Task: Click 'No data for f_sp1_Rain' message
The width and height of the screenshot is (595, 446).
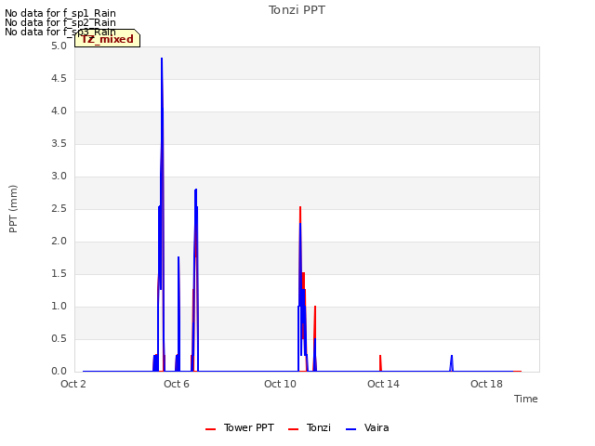Action: pos(60,13)
